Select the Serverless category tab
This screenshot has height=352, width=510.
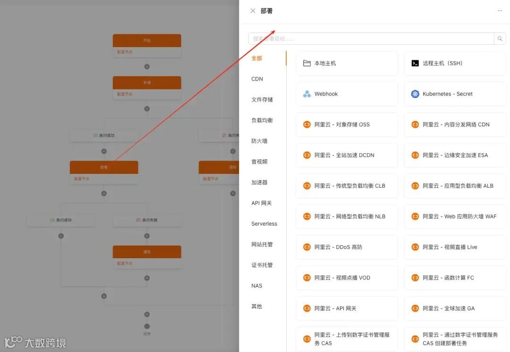(264, 223)
